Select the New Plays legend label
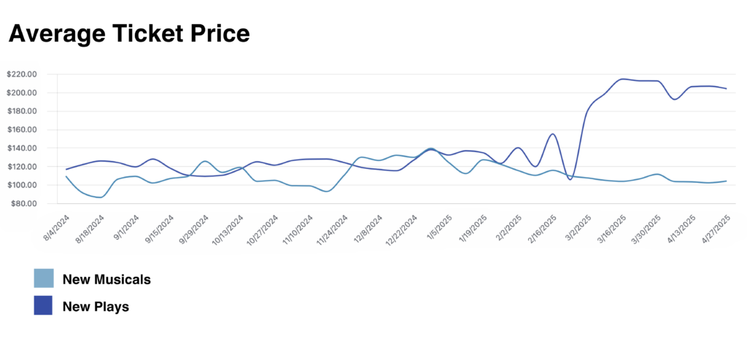747x341 pixels. pyautogui.click(x=96, y=307)
